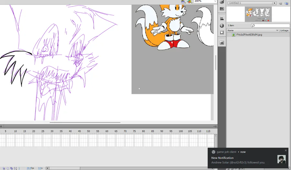Click frame 100 on timeline ruler

[180, 131]
